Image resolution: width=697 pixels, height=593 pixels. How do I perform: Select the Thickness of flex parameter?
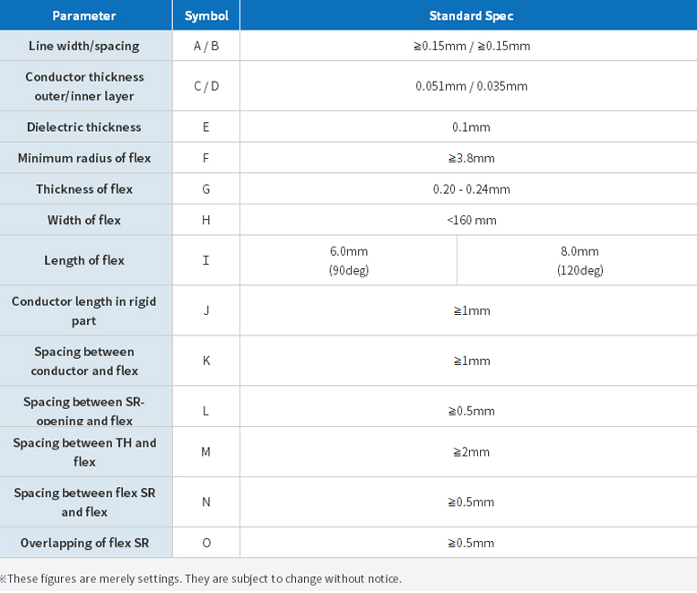click(86, 189)
